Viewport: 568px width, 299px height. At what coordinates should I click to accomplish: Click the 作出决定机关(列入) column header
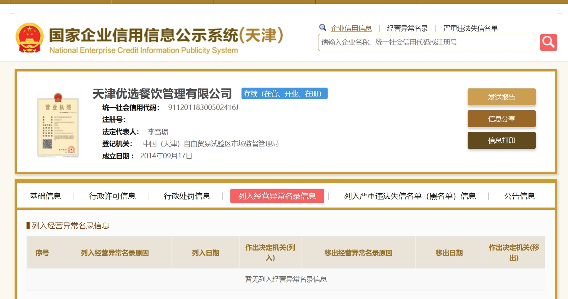[270, 252]
